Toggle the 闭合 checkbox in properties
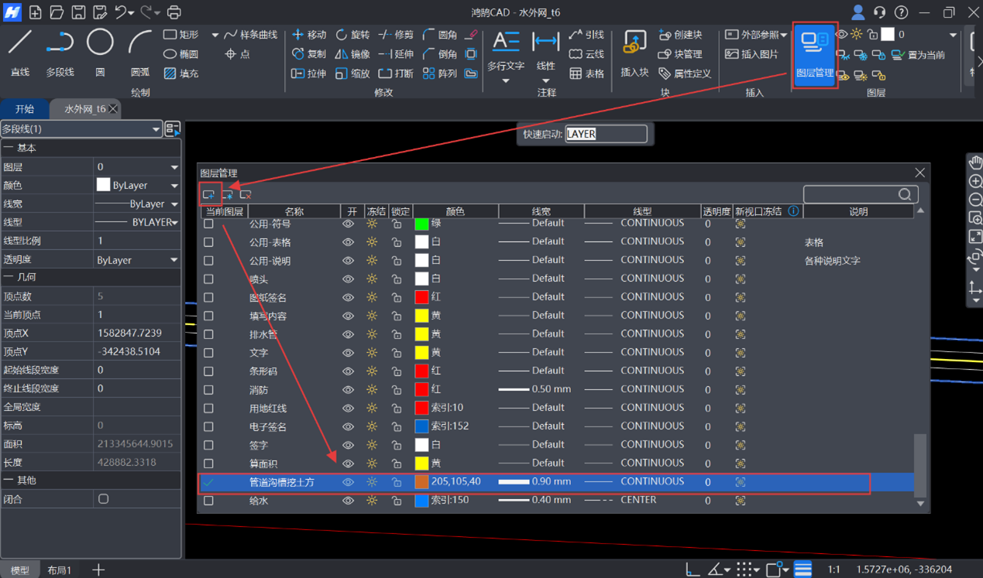The height and width of the screenshot is (578, 983). click(x=103, y=499)
